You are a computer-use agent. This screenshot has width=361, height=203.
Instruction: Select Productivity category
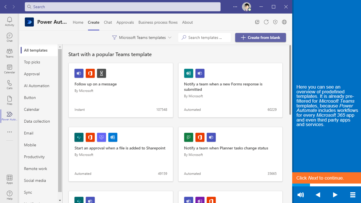tap(39, 157)
